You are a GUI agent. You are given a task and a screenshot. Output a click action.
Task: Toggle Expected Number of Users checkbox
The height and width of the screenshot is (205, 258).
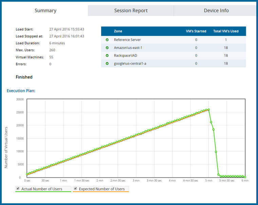75,188
